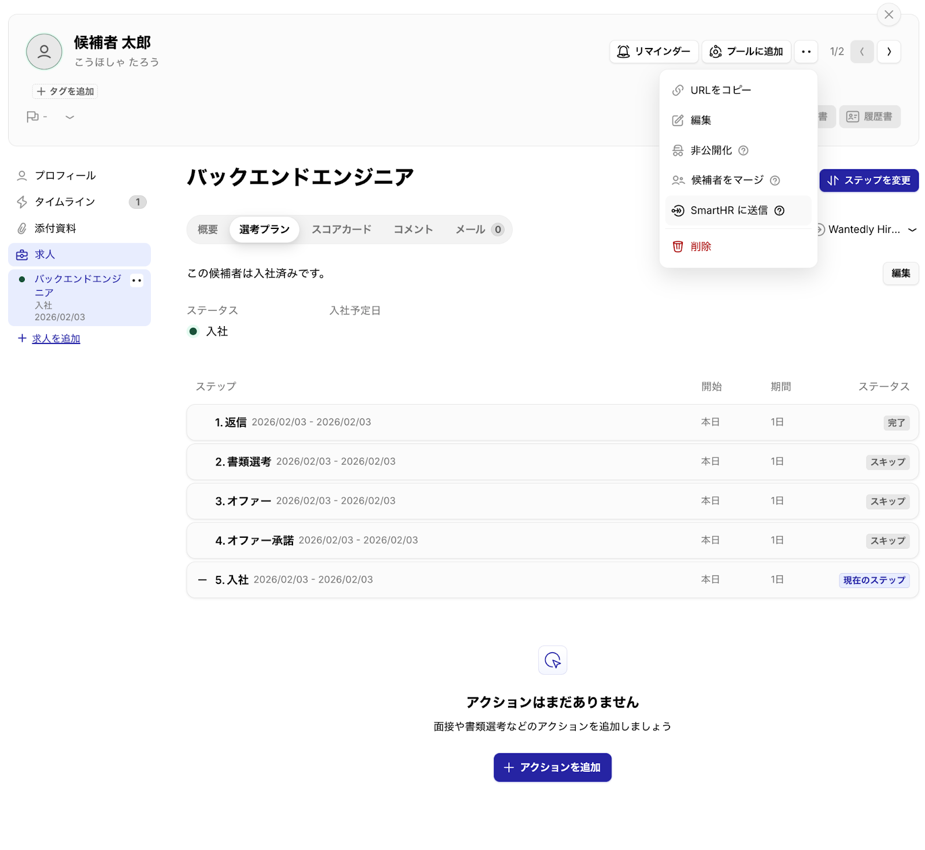Click help icon next to 非公開化
The height and width of the screenshot is (850, 925).
point(743,150)
